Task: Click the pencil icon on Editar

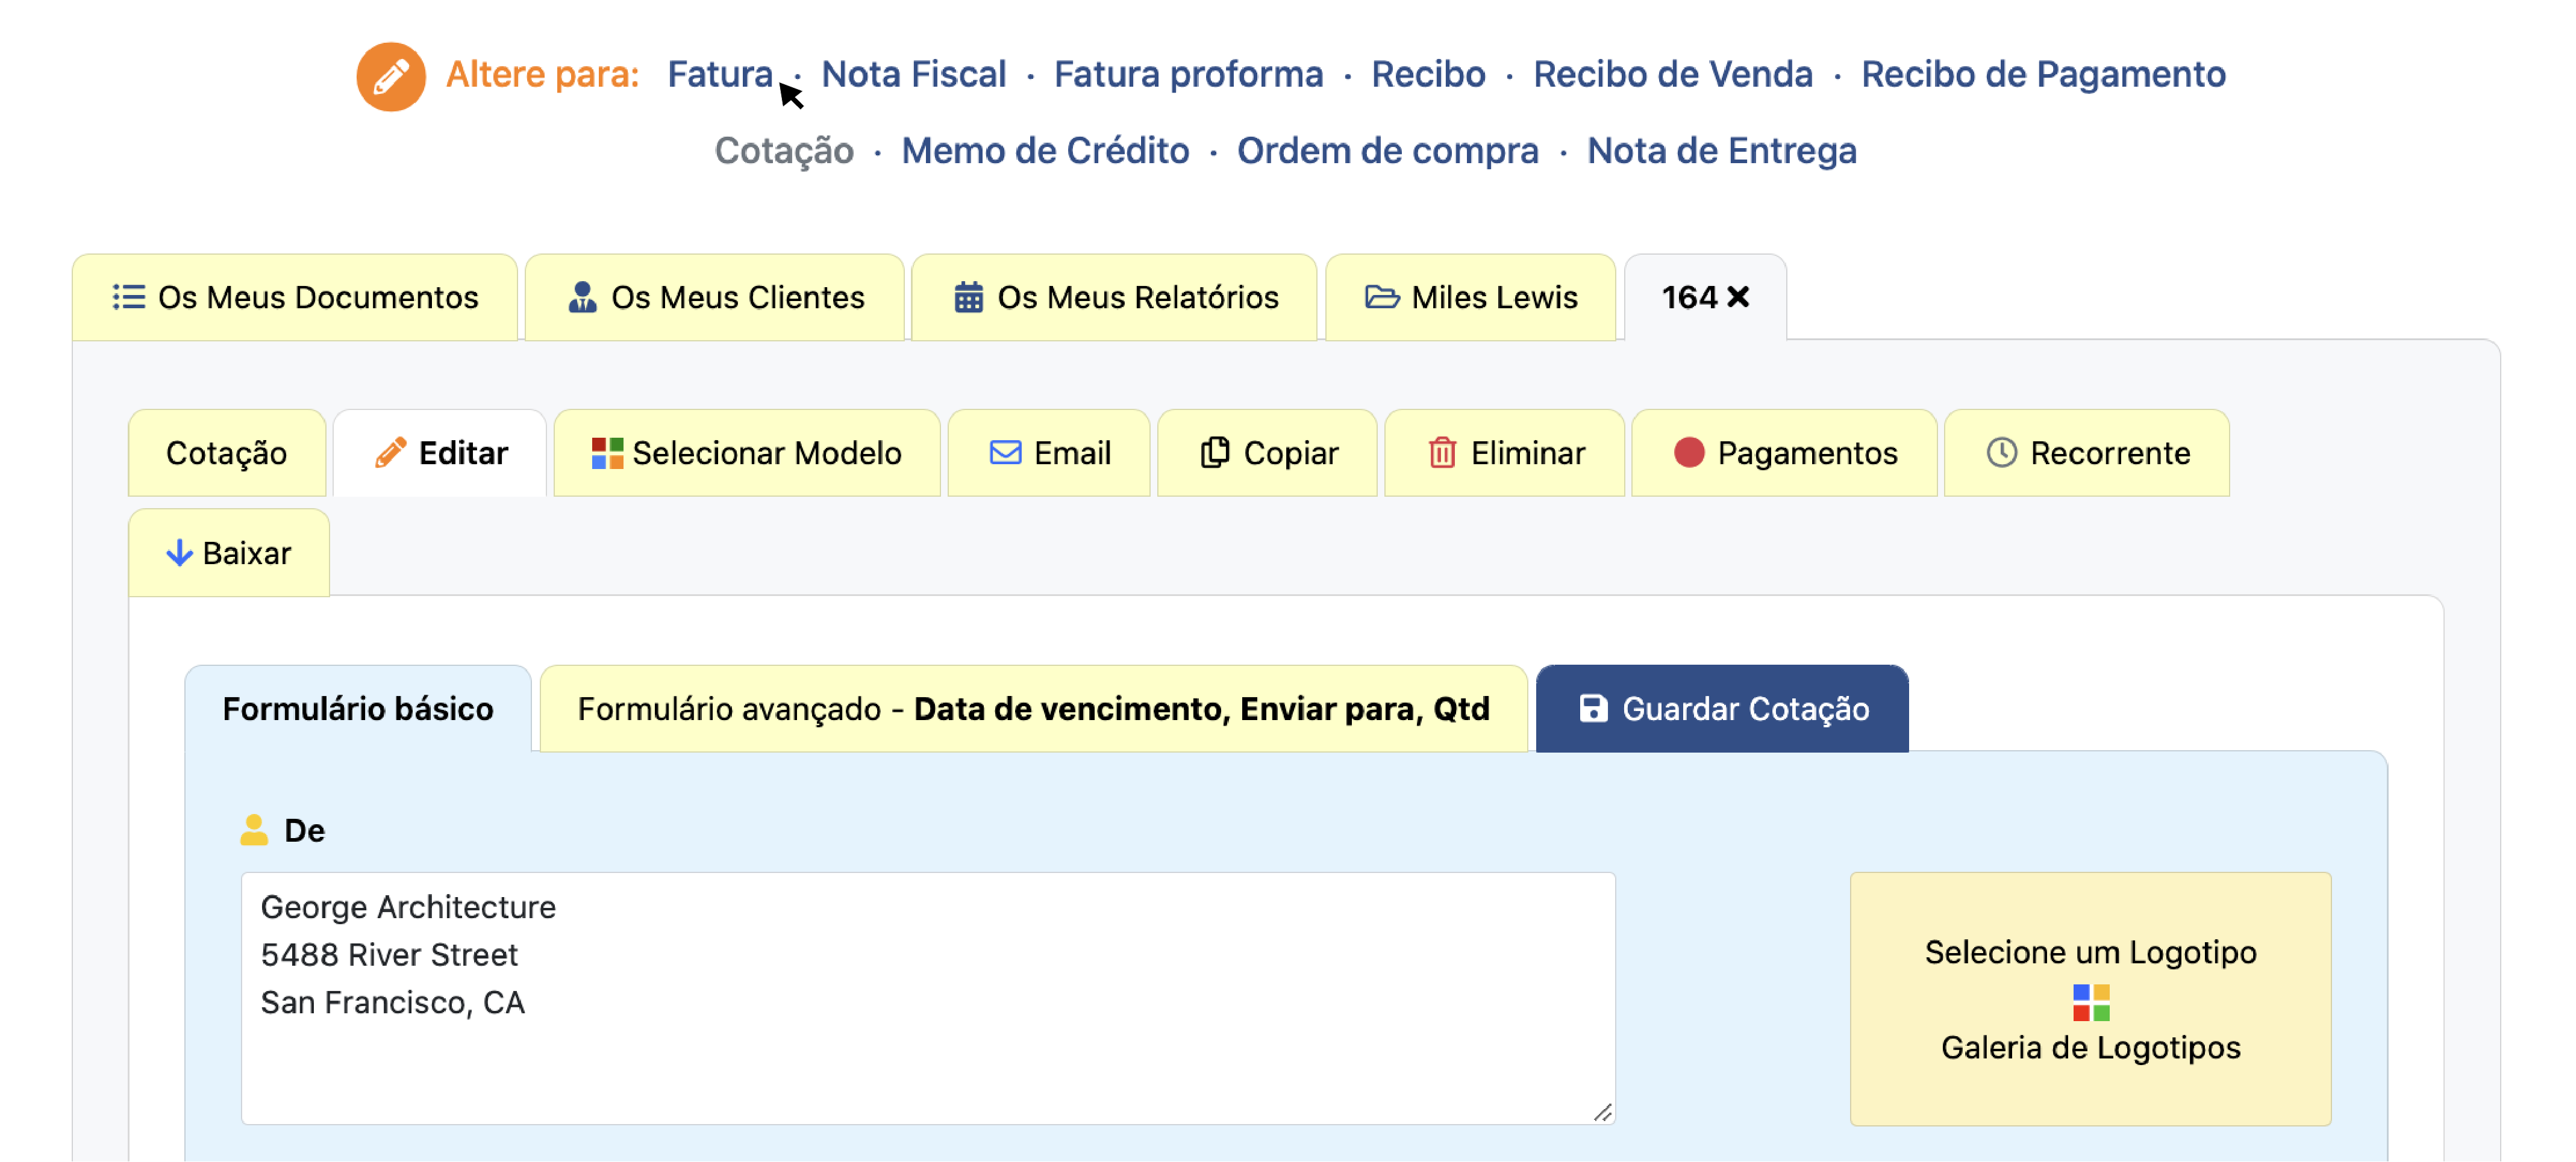Action: tap(390, 453)
